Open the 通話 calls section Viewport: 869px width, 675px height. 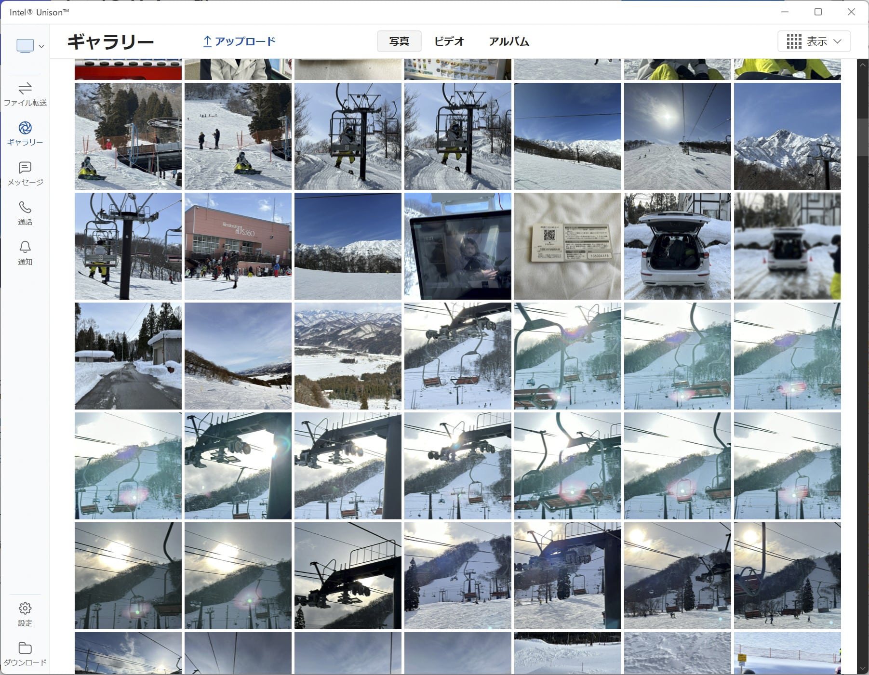(x=25, y=213)
